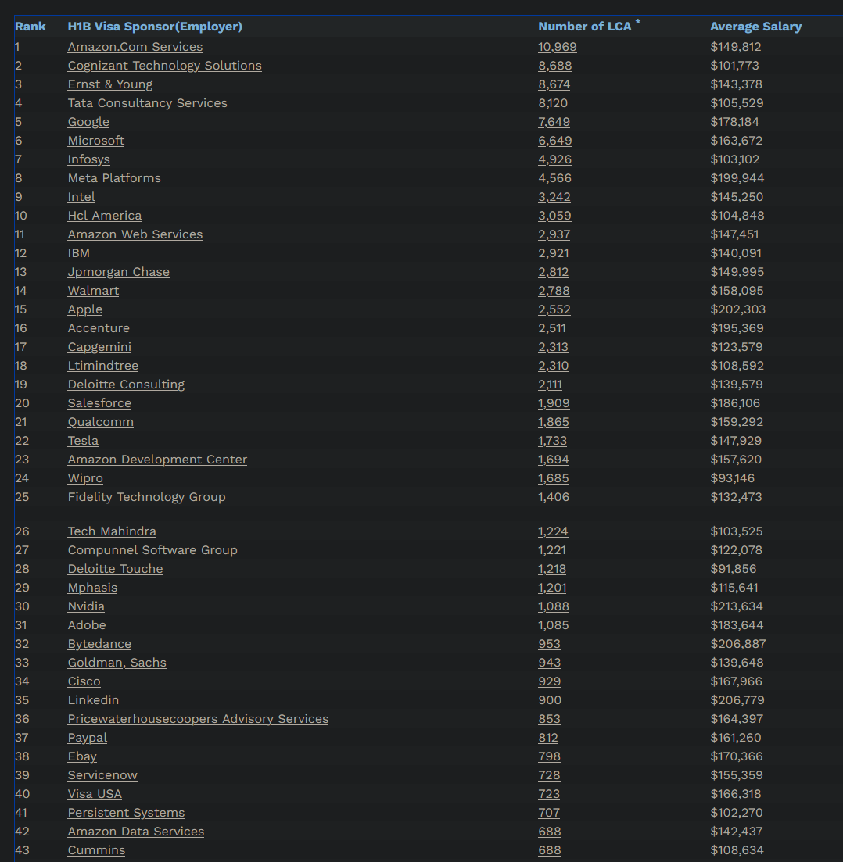Open Amazon Data Services link

(x=136, y=832)
